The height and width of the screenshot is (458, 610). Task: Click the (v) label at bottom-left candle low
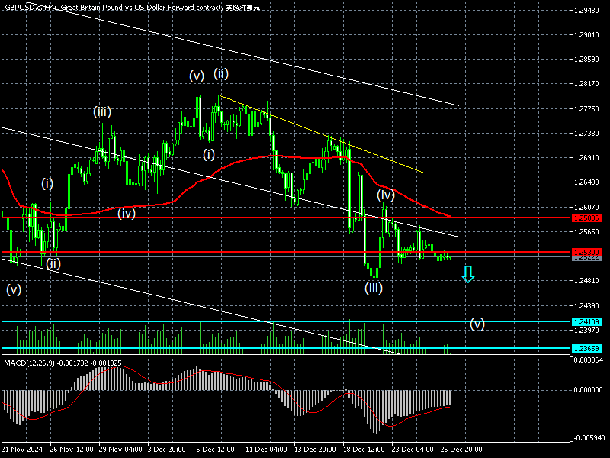pos(14,289)
